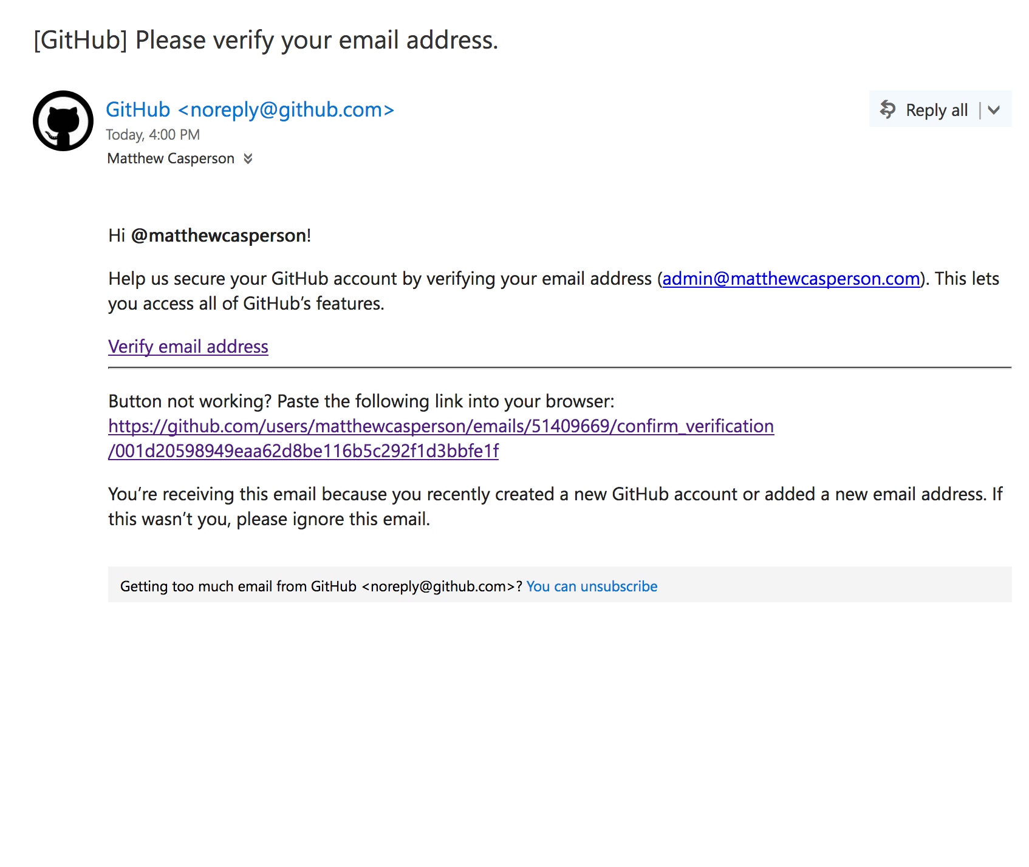Click the Today, 4:00 PM timestamp
This screenshot has width=1029, height=867.
tap(152, 135)
